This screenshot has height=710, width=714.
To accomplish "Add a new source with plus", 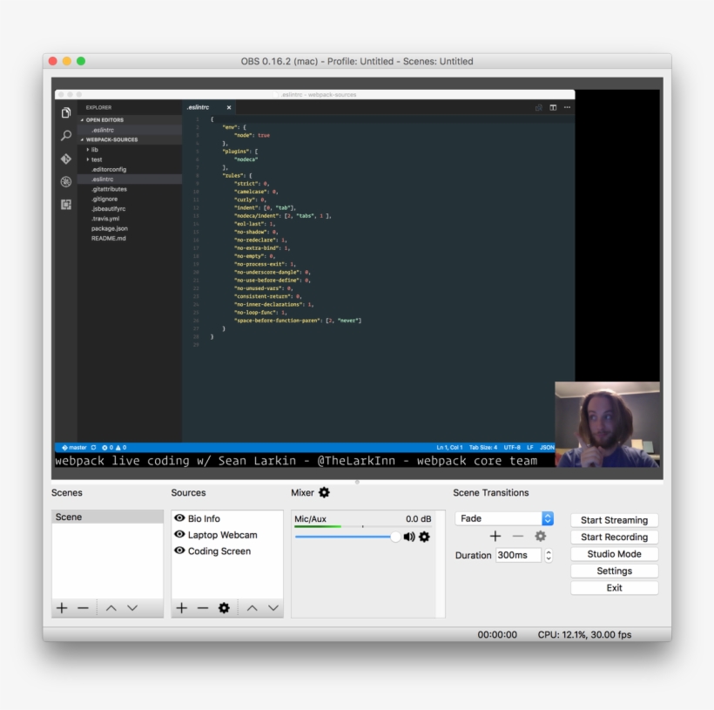I will pos(181,608).
